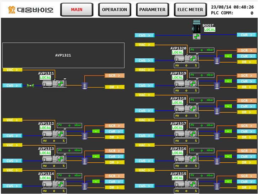
Task: Click the AVP1318 PV mbar field
Action: click(x=202, y=100)
